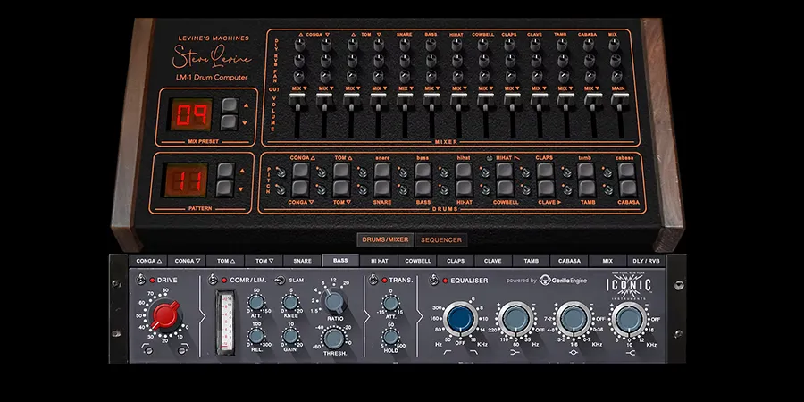Click the transient HOLD knob
Viewport: 804px width, 402px height.
[x=390, y=337]
